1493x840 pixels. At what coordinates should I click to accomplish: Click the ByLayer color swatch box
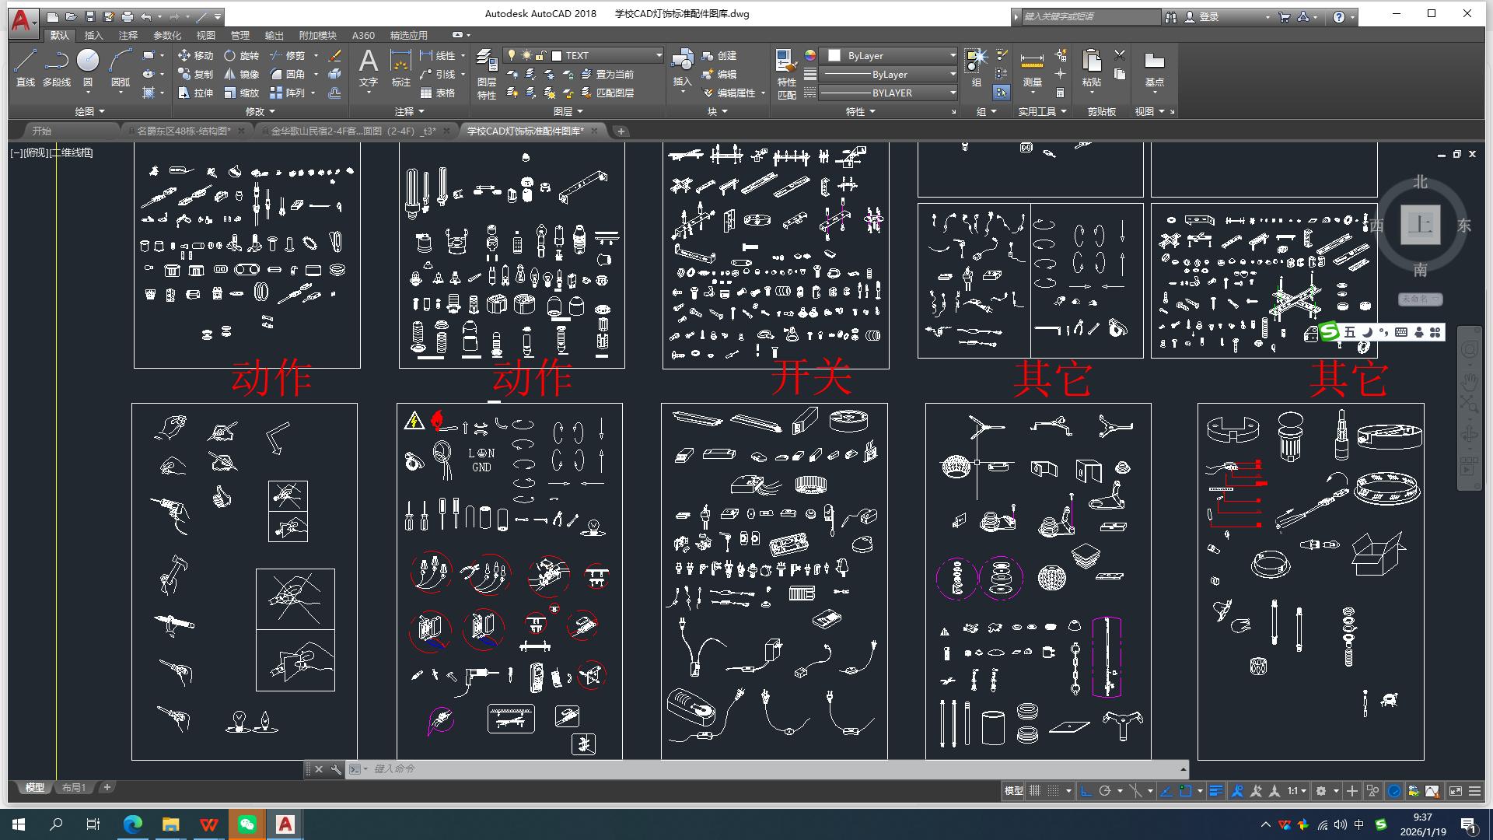click(834, 55)
